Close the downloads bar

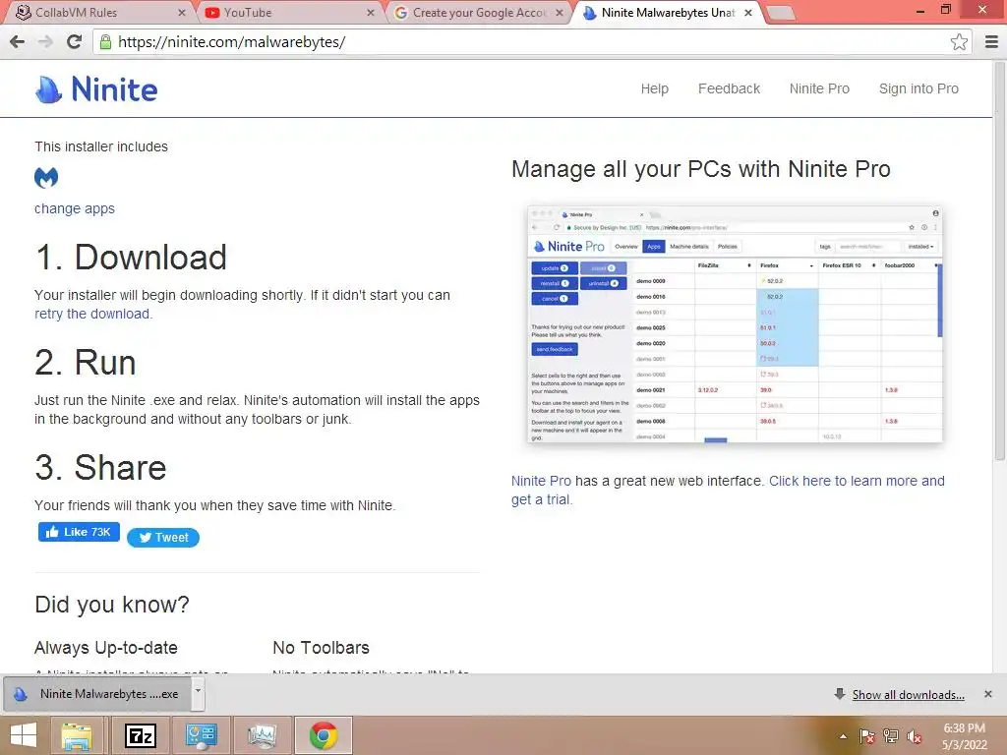click(987, 694)
